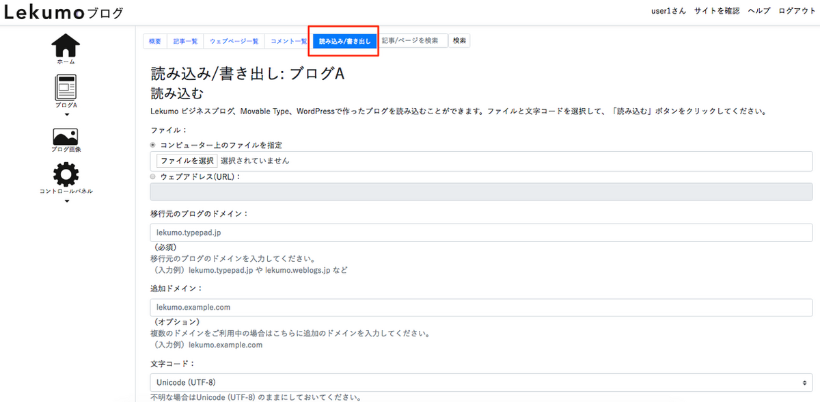Click the ファイルを選択 button
The width and height of the screenshot is (820, 402).
[x=187, y=161]
